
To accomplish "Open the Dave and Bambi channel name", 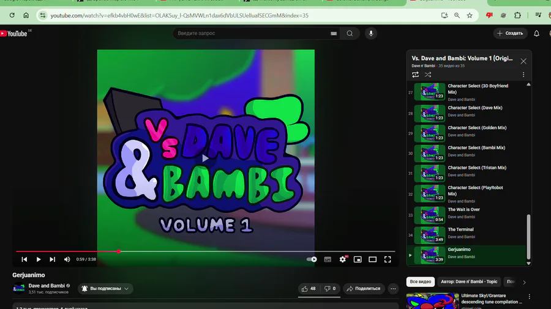I will pos(47,286).
